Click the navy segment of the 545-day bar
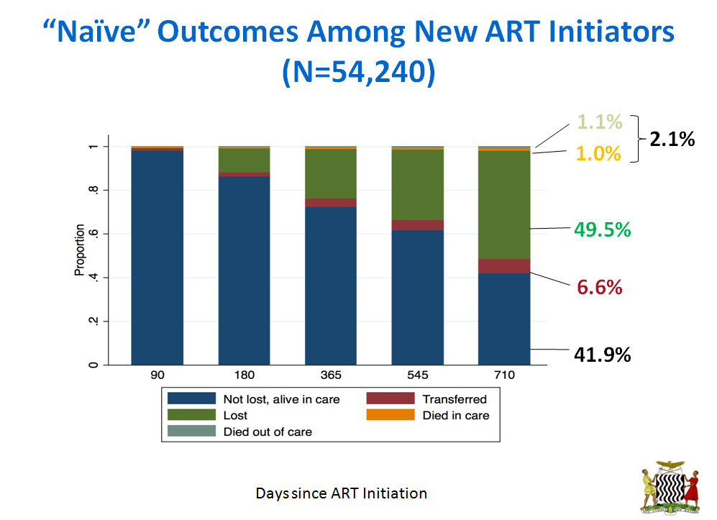Image resolution: width=717 pixels, height=520 pixels. 418,297
